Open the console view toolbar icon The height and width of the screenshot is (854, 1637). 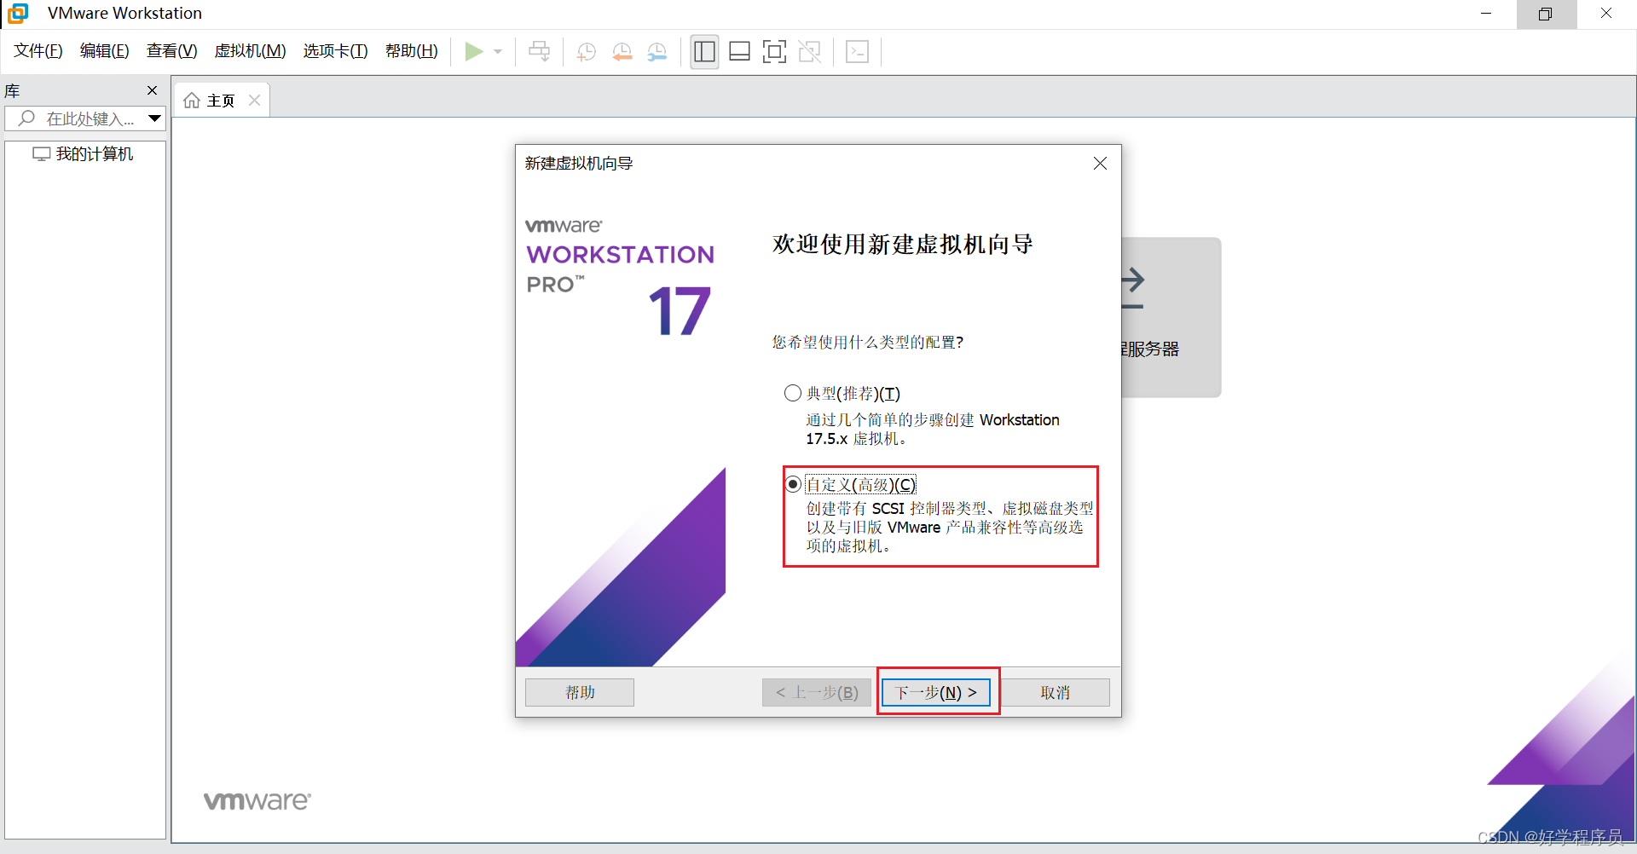(857, 52)
